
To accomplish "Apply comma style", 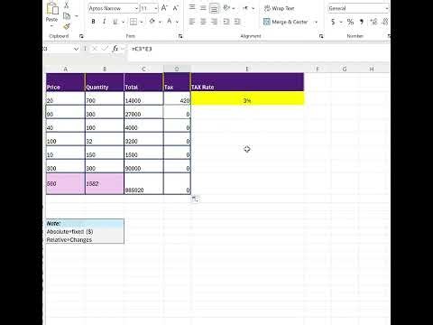I will point(362,22).
